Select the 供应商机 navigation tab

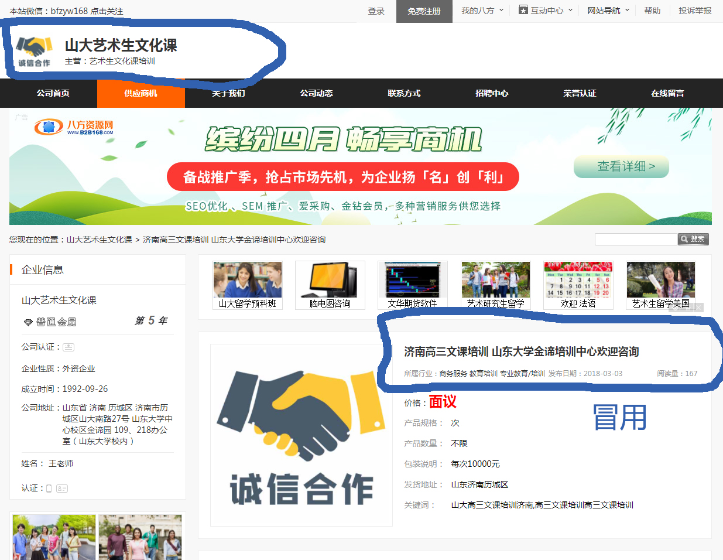(141, 93)
